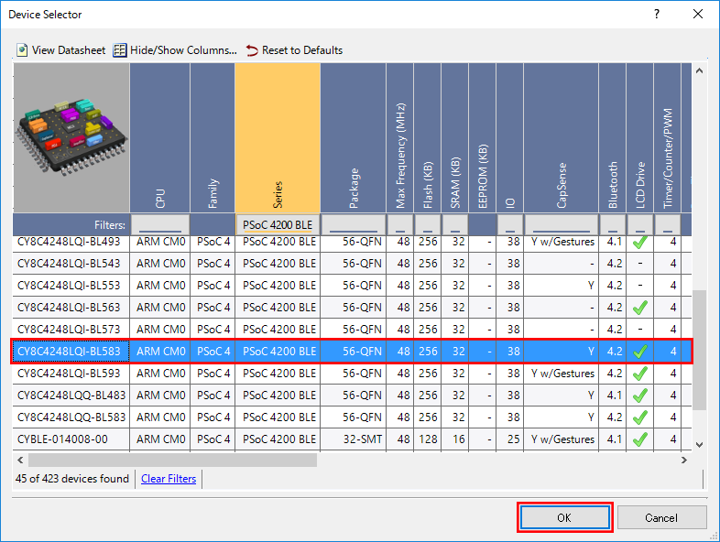Viewport: 720px width, 542px height.
Task: Select device CY8C4248LQI-BL553
Action: click(352, 286)
